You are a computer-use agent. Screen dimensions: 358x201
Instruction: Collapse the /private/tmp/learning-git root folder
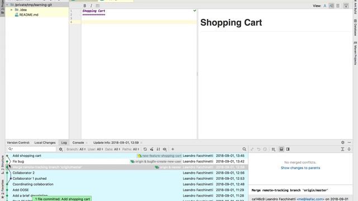tap(7, 4)
